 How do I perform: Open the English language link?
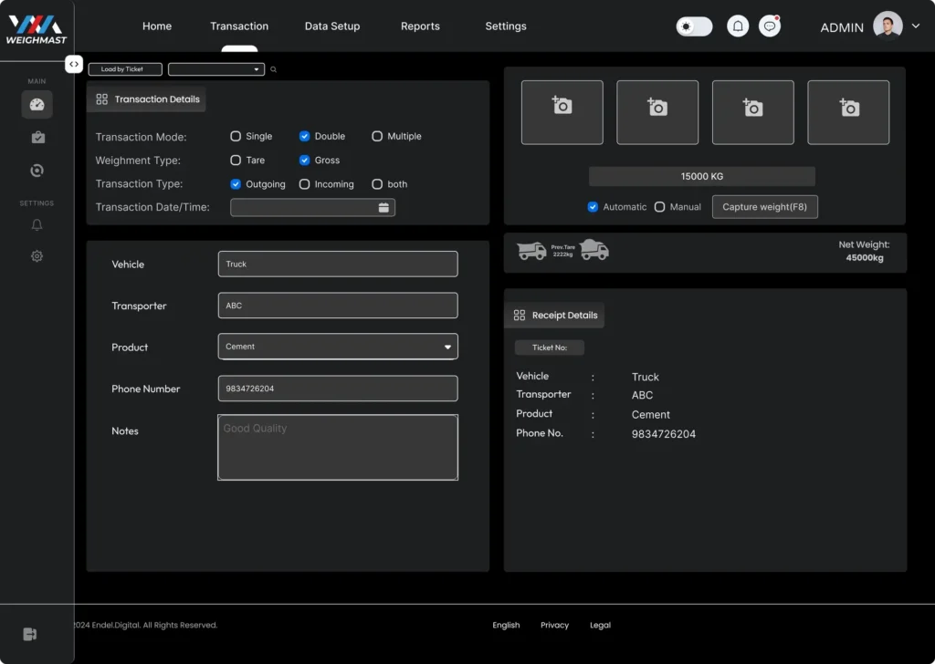506,625
